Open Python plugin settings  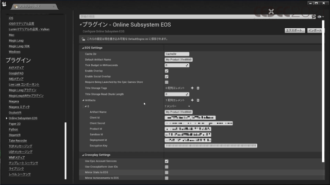13,129
